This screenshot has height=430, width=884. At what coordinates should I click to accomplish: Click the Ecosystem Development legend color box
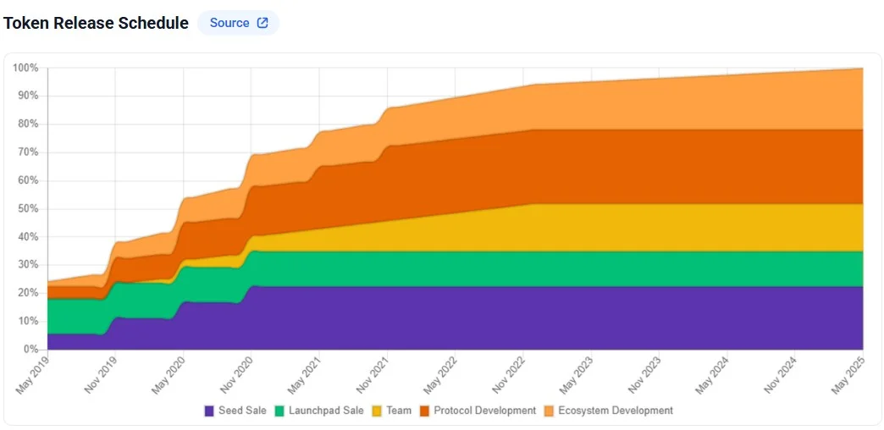[550, 411]
